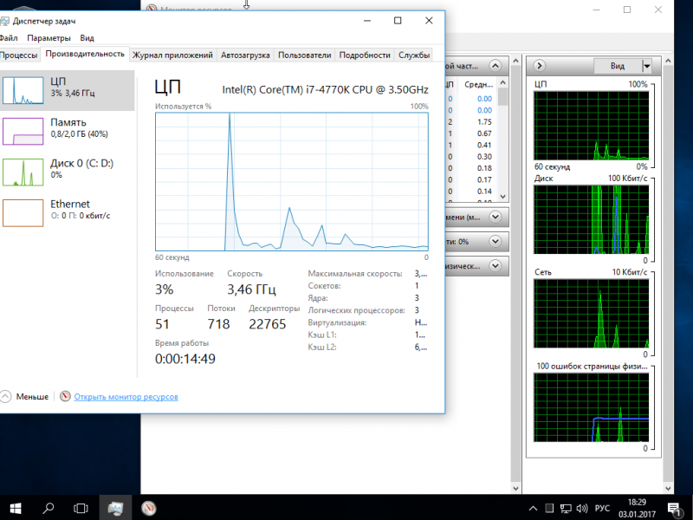Click the Resource Monitor Диск graph
Screen dimensions: 693x520
(x=591, y=219)
